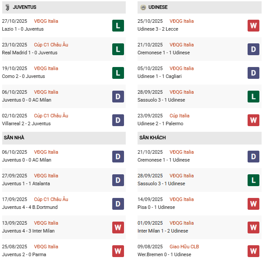This screenshot has height=261, width=262.
Task: Click the W badge for Juventus 4 - 3 Inter Milan
Action: tap(118, 227)
